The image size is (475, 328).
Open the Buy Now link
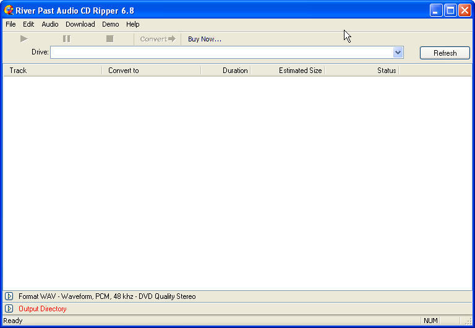click(205, 39)
